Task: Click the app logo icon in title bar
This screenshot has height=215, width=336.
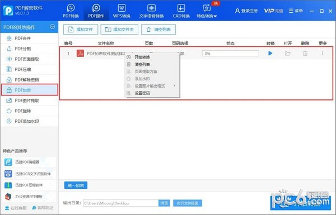Action: (8, 10)
